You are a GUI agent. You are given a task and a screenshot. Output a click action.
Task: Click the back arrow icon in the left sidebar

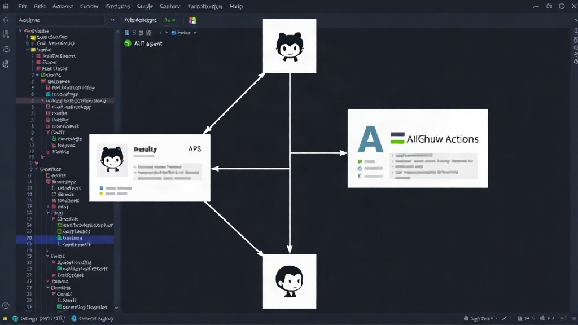coord(6,20)
